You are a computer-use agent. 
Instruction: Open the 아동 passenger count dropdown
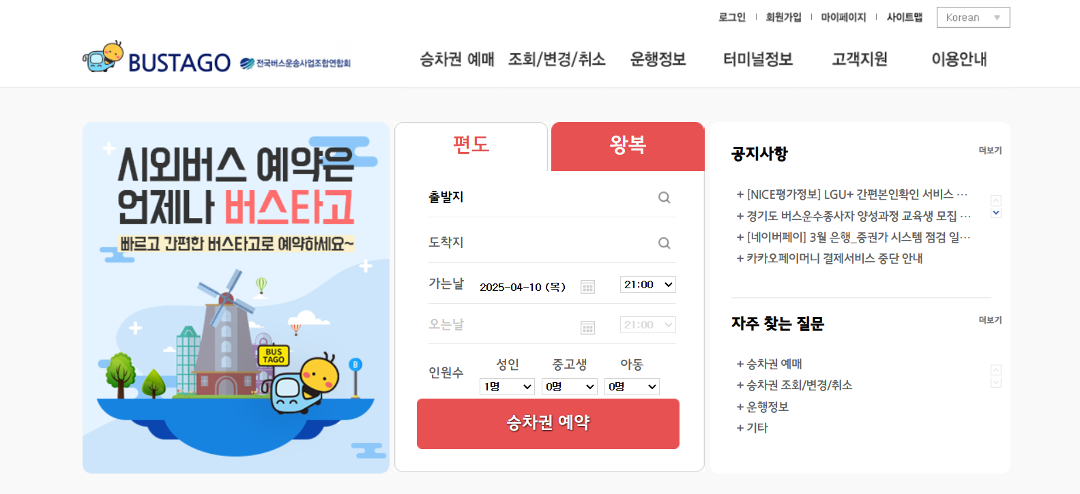[x=632, y=386]
